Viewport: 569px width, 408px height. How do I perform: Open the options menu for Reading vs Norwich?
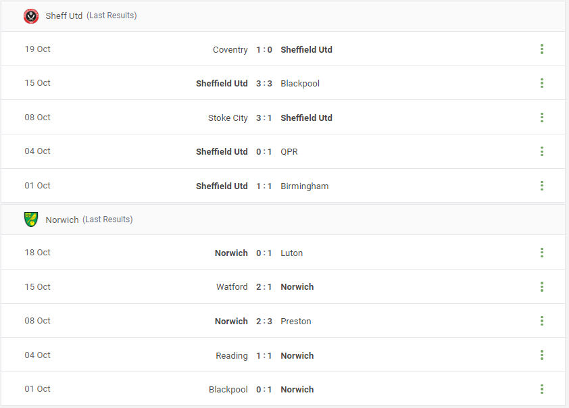click(x=541, y=355)
